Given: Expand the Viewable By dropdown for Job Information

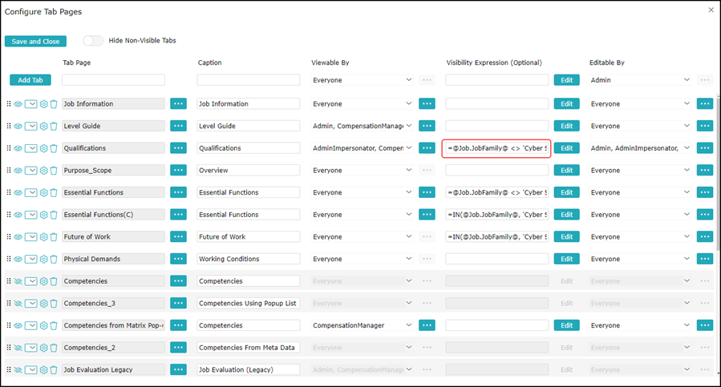Looking at the screenshot, I should point(409,104).
